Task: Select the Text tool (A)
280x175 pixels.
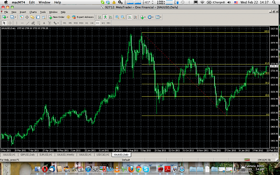Action: pos(44,23)
